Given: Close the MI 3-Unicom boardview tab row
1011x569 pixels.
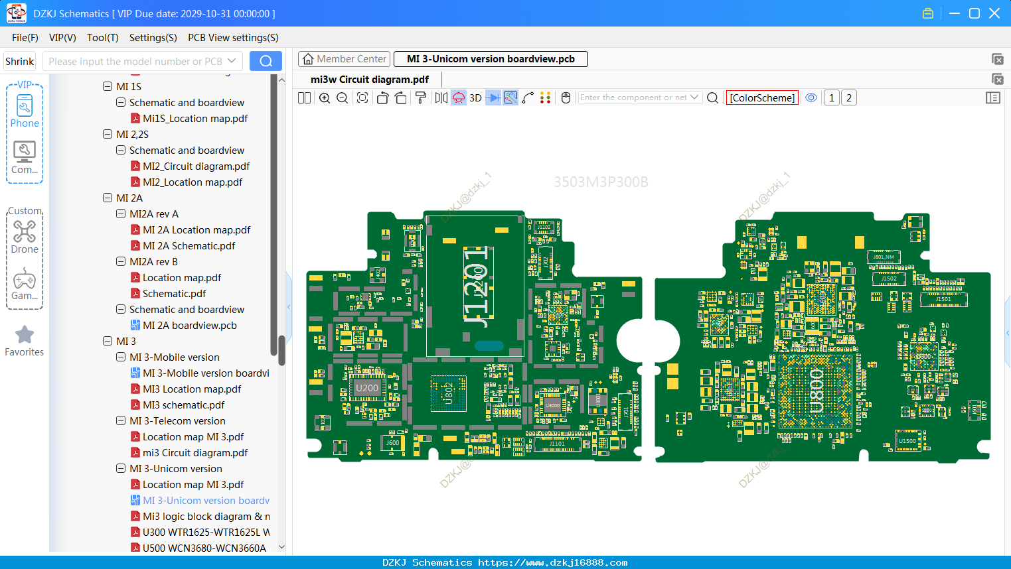Looking at the screenshot, I should click(997, 59).
